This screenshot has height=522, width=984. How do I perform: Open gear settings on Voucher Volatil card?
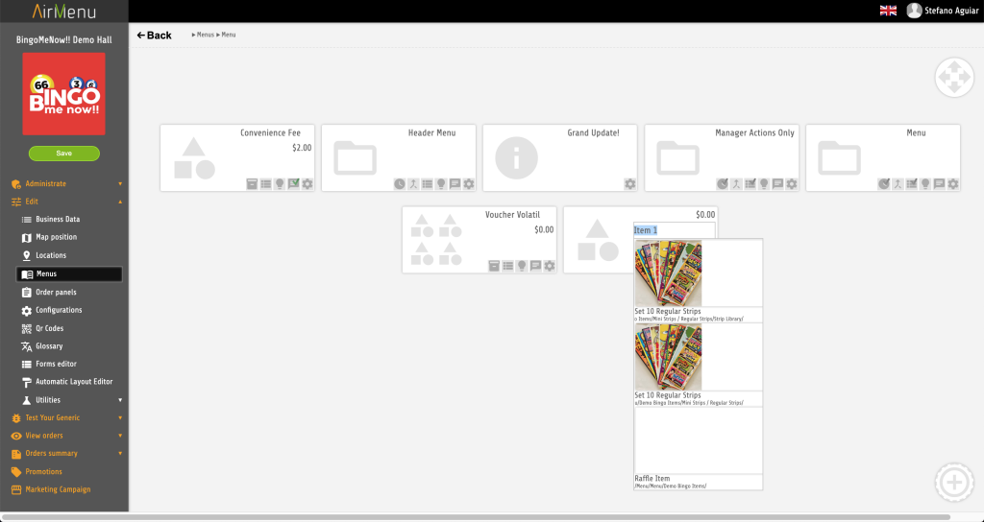(x=549, y=267)
